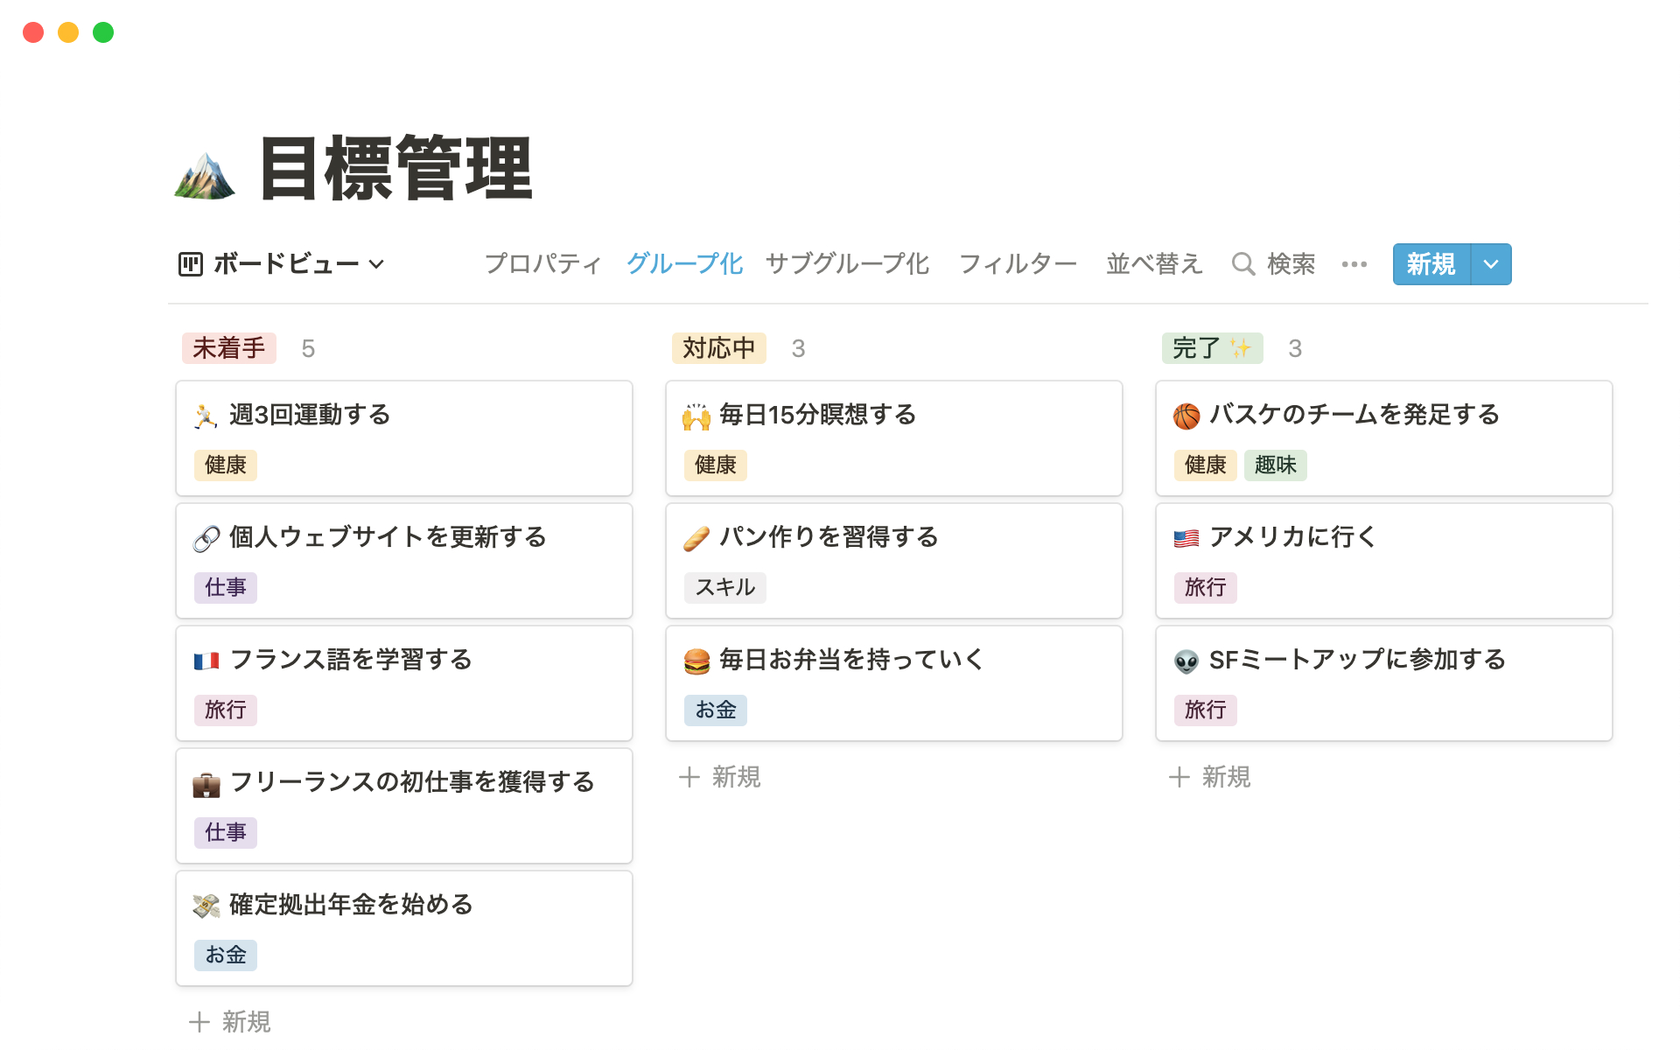Add new card under 完了 column
Viewport: 1680px width, 1050px height.
pyautogui.click(x=1209, y=777)
